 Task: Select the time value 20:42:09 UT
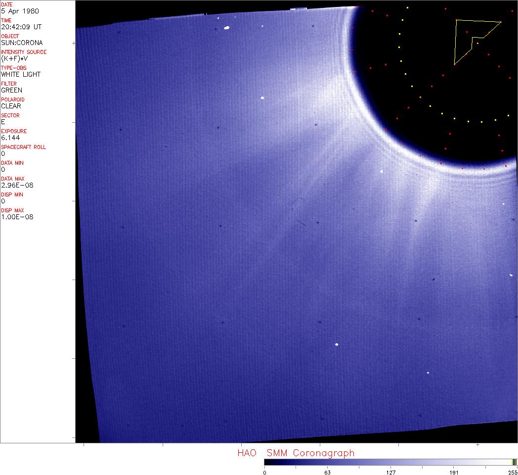point(21,27)
